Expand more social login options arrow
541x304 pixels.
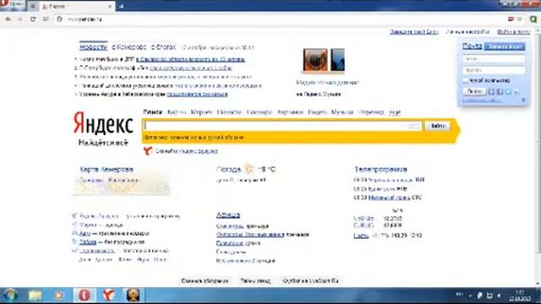516,92
